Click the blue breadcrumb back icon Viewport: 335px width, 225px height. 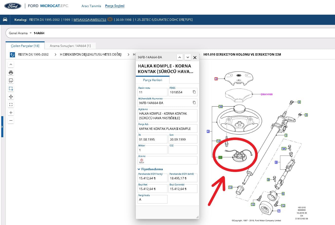(12, 55)
